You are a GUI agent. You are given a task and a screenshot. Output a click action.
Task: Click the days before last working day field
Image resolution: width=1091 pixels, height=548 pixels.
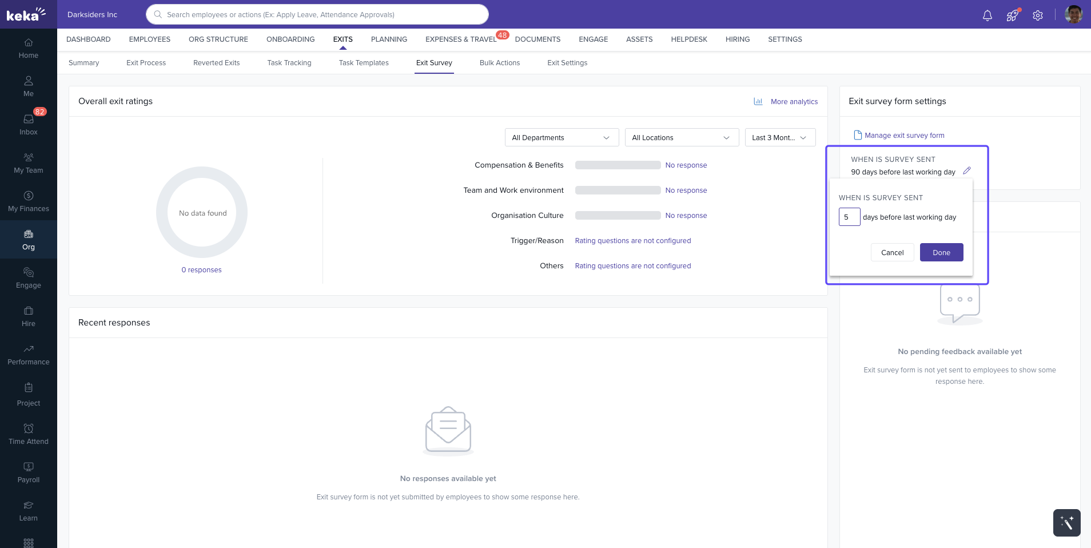[849, 217]
